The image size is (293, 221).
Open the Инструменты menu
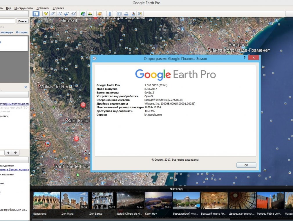pyautogui.click(x=24, y=8)
